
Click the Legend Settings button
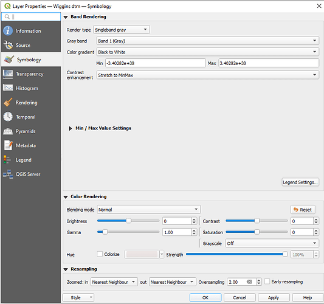300,182
